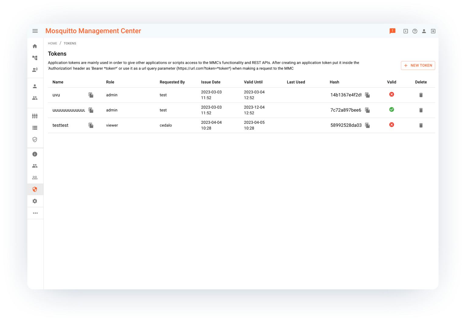Open the user profile icon
The width and height of the screenshot is (465, 318).
click(424, 31)
